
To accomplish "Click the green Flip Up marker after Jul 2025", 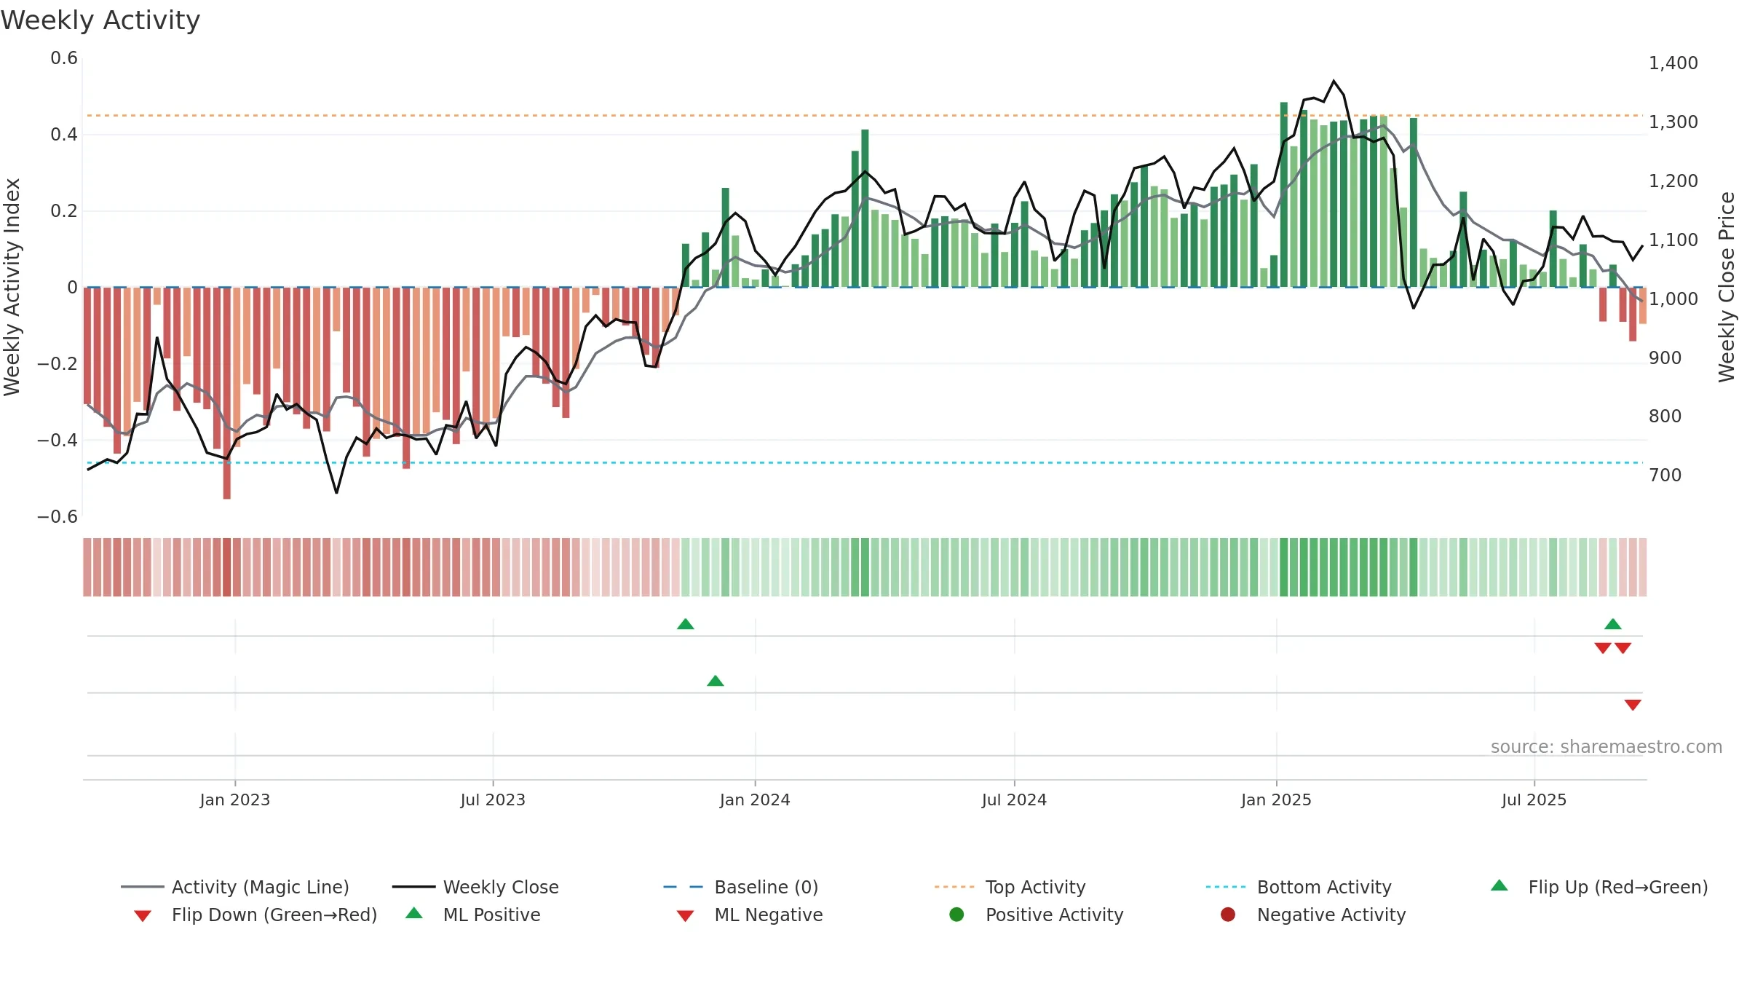I will [x=1613, y=624].
